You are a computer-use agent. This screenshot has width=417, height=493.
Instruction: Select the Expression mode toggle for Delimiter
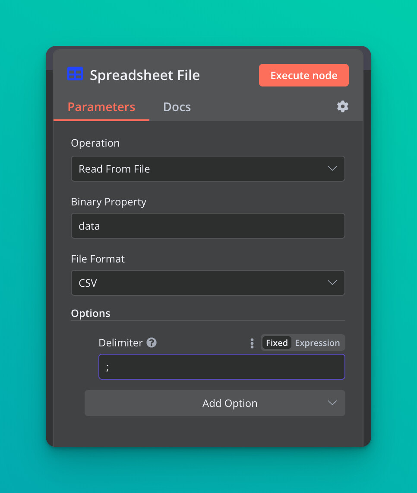point(317,343)
